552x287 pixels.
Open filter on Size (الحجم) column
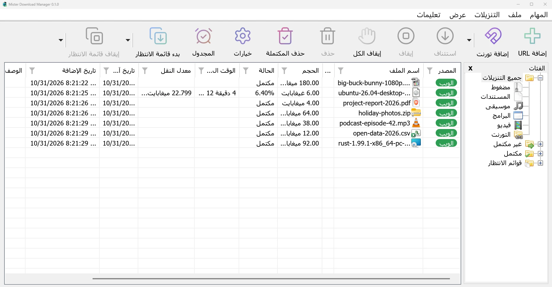(284, 70)
